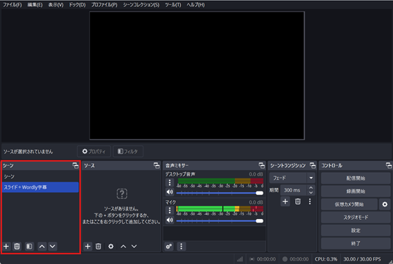This screenshot has width=393, height=264.
Task: Move scene up with arrow icon
Action: [42, 247]
